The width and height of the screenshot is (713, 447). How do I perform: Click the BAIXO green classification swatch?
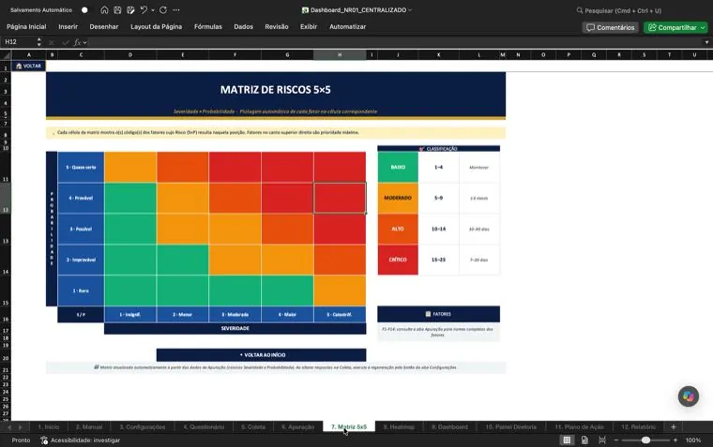tap(398, 167)
